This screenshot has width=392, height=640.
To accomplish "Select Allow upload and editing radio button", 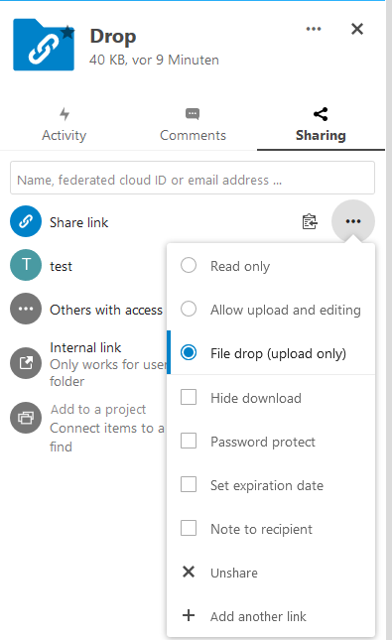I will click(189, 309).
